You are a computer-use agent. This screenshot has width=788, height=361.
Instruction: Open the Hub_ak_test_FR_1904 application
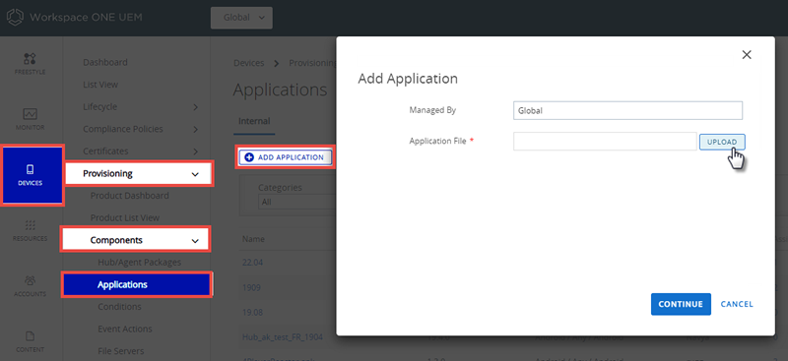point(283,336)
